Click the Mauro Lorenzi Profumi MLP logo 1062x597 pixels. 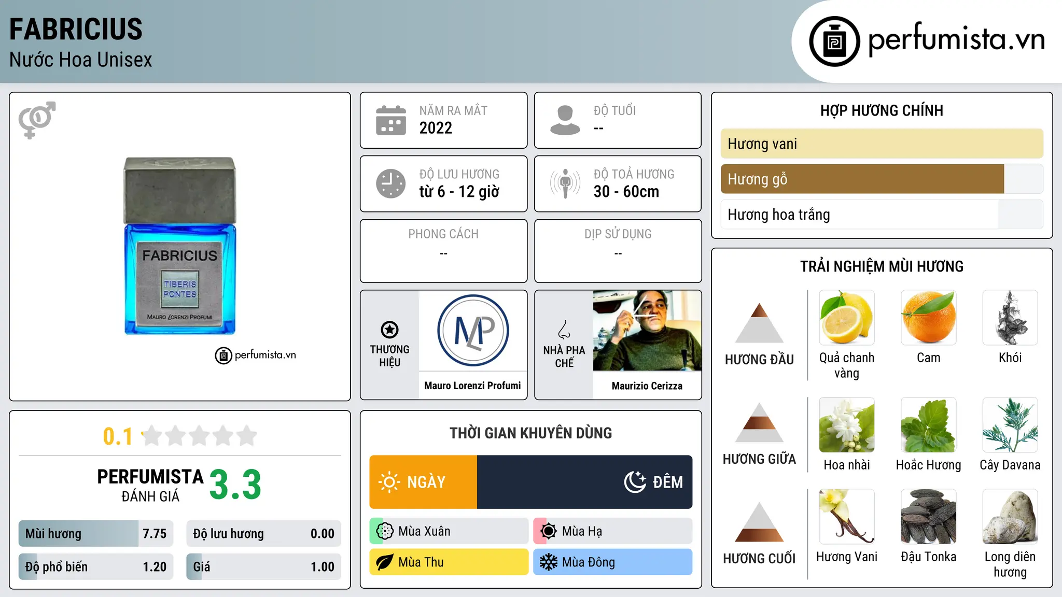coord(473,331)
